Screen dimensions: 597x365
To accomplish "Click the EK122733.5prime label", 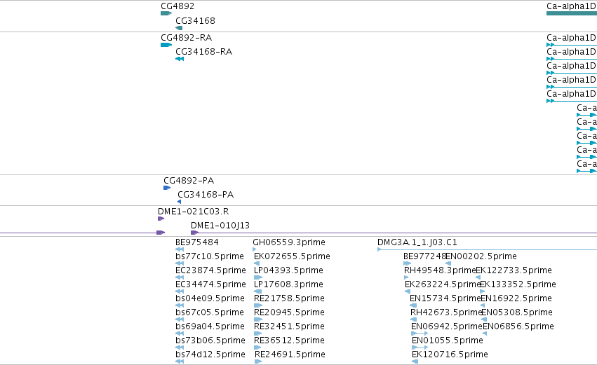I will click(514, 270).
